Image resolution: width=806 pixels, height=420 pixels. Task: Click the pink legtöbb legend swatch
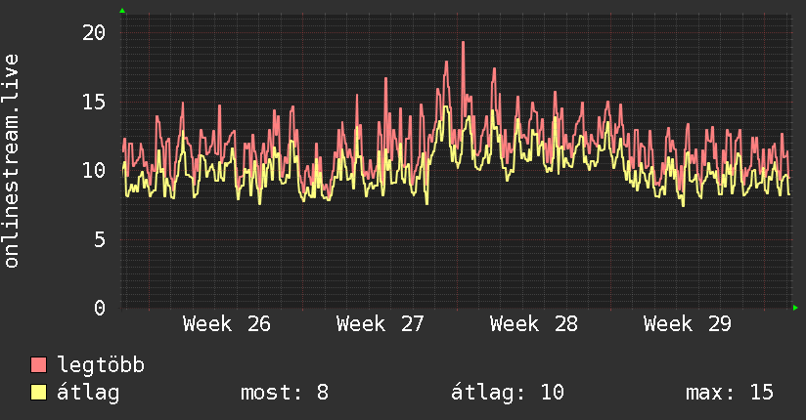(38, 365)
